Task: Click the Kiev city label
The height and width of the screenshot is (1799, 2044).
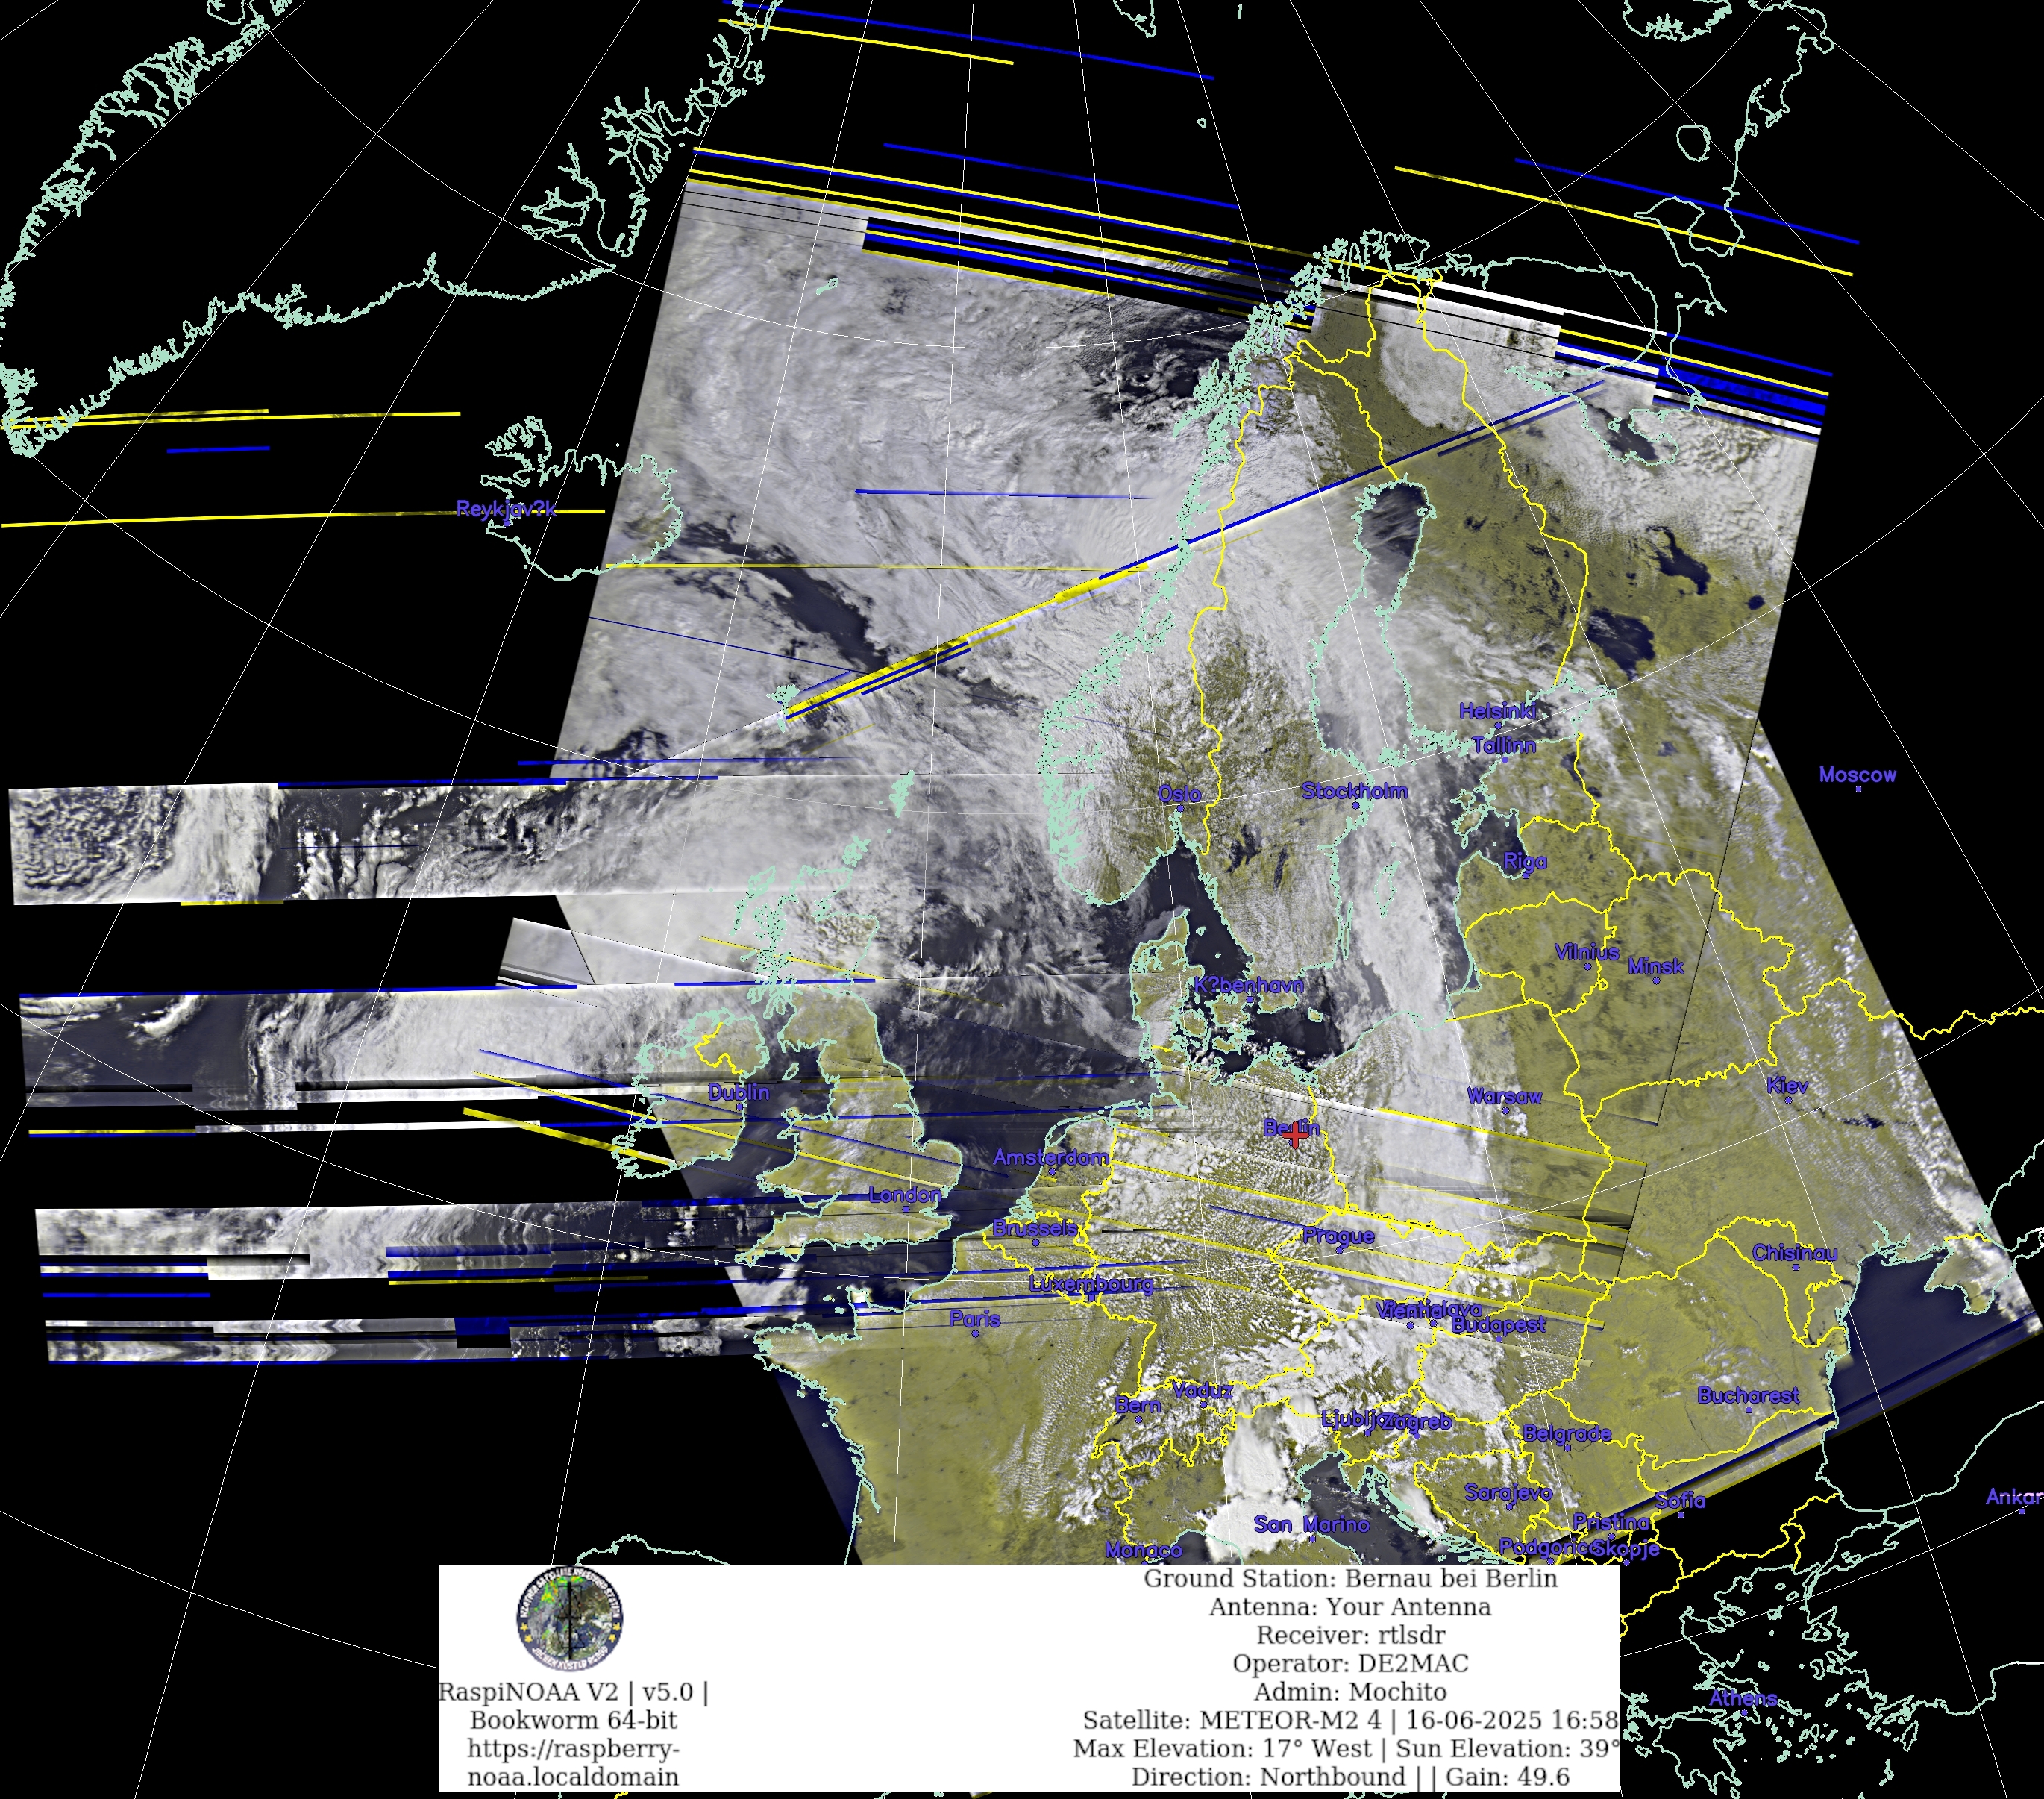Action: coord(1787,1085)
